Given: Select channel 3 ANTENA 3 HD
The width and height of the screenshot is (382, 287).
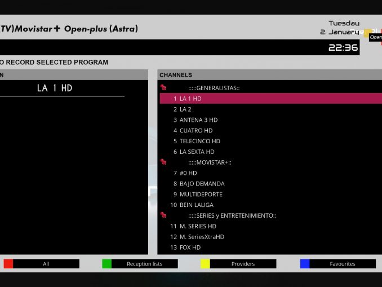Looking at the screenshot, I should click(x=271, y=120).
